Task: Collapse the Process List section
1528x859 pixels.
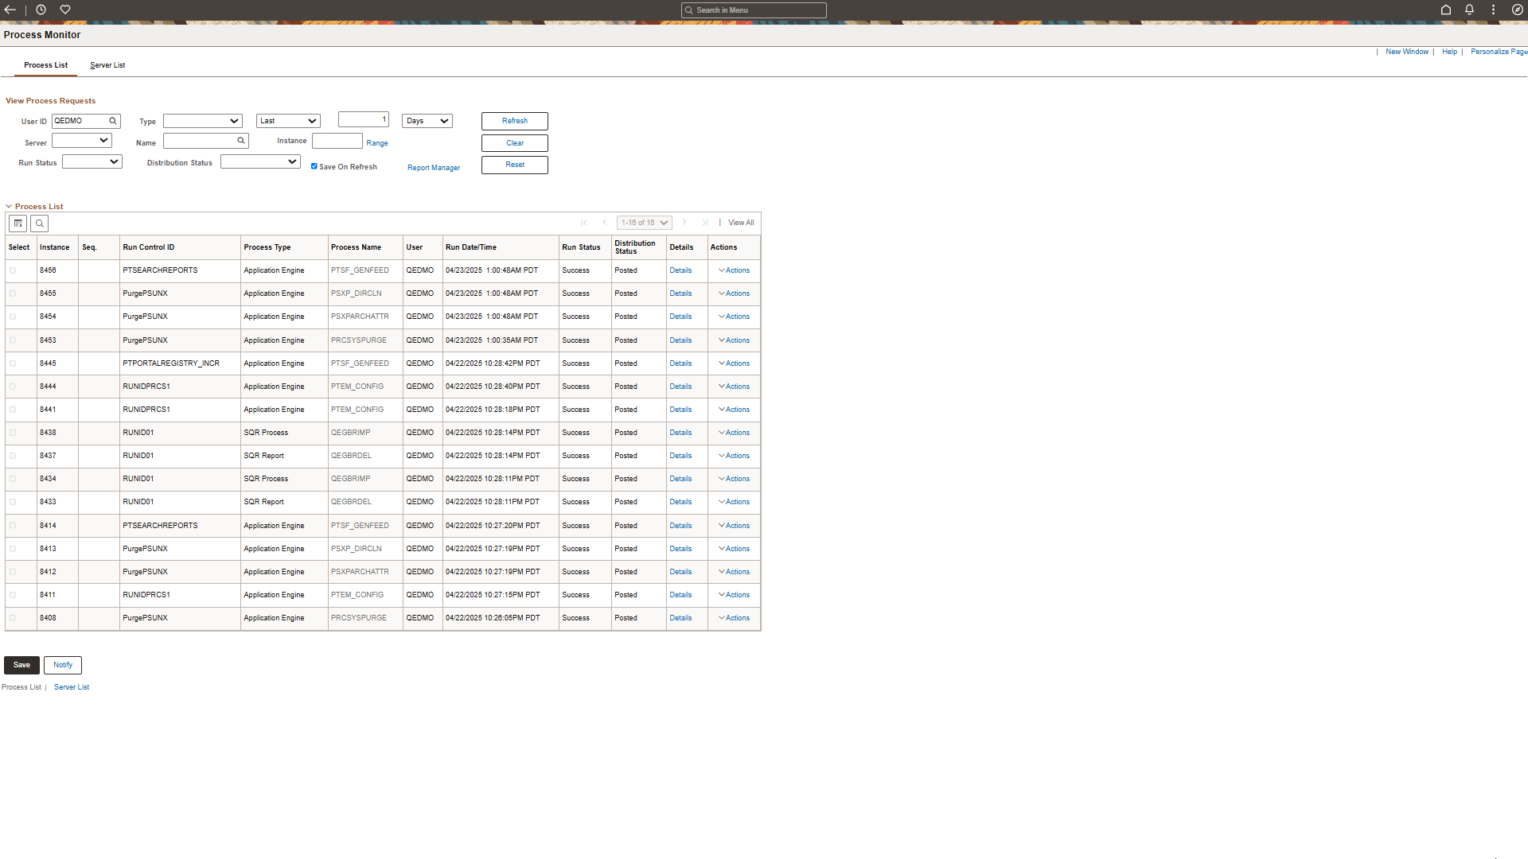Action: 9,205
